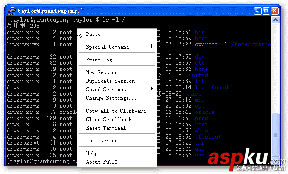Open Change Settings... dialog

117,98
